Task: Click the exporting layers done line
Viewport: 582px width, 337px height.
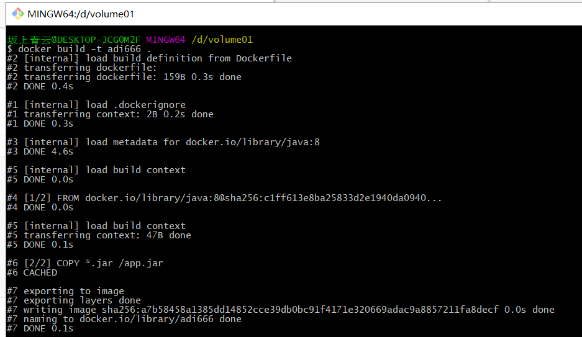Action: tap(74, 300)
